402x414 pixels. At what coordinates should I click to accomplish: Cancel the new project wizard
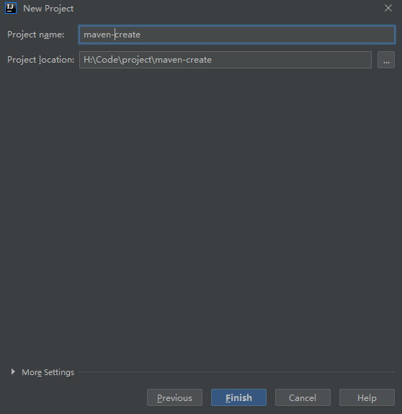(303, 397)
